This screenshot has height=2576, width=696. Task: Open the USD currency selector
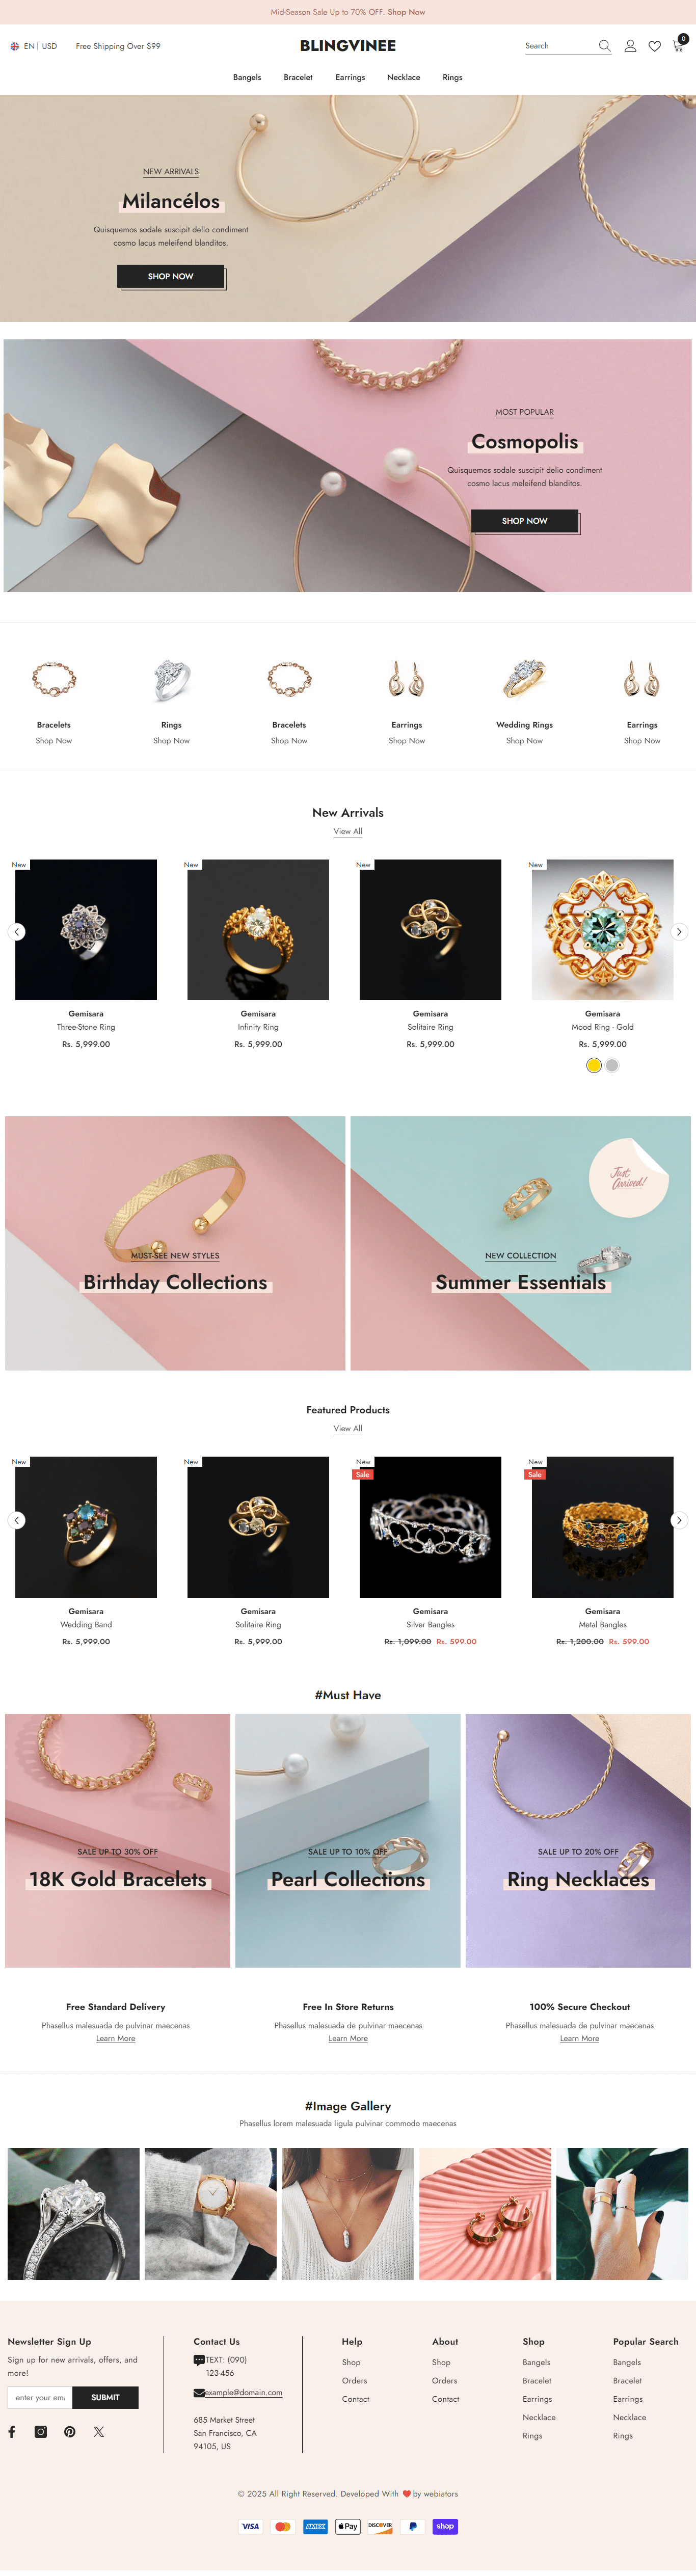(x=49, y=46)
